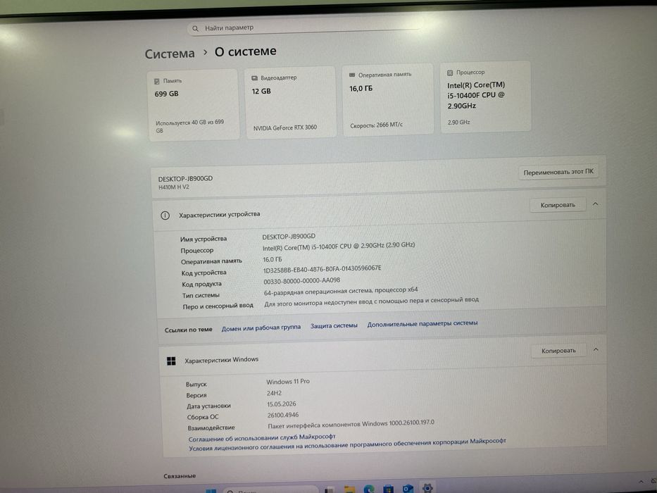Click the CPU icon beside 'Процессор'
Image resolution: width=657 pixels, height=493 pixels.
pos(449,73)
